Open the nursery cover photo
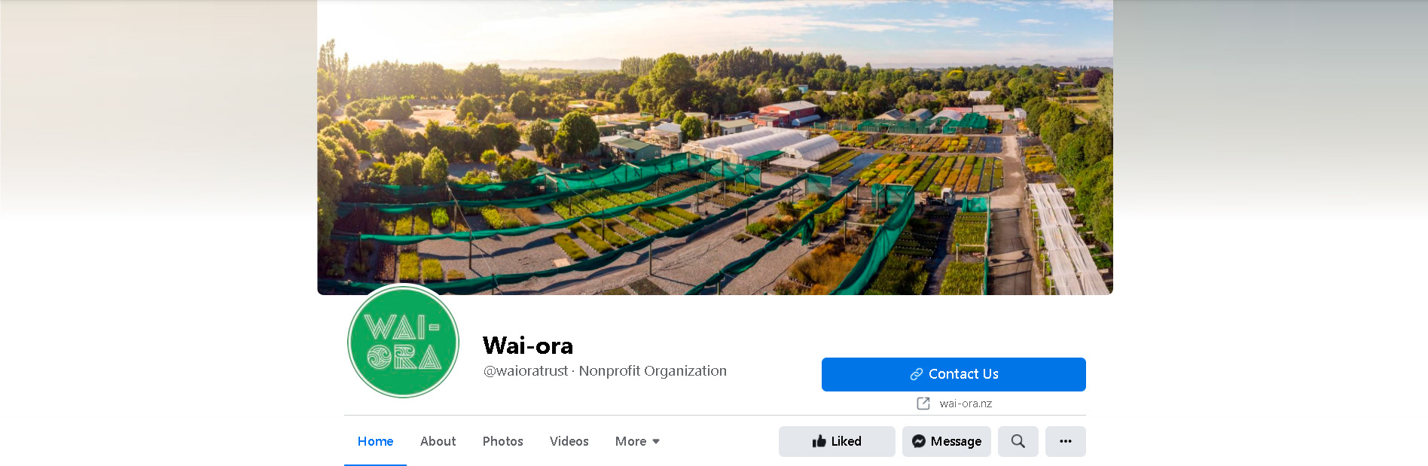This screenshot has height=466, width=1428. click(x=715, y=147)
